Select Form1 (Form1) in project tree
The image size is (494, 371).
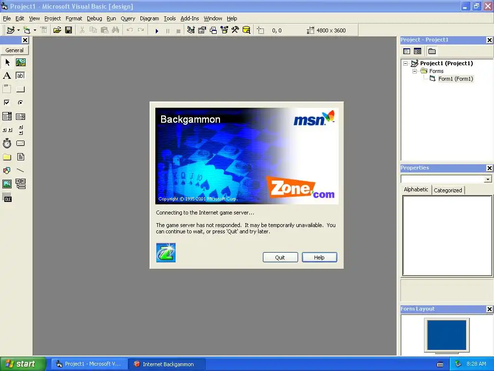[x=455, y=79]
